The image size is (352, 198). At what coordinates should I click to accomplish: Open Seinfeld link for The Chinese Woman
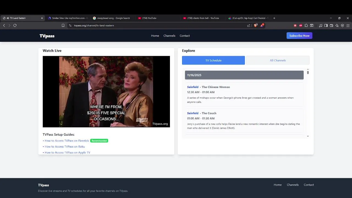[193, 87]
